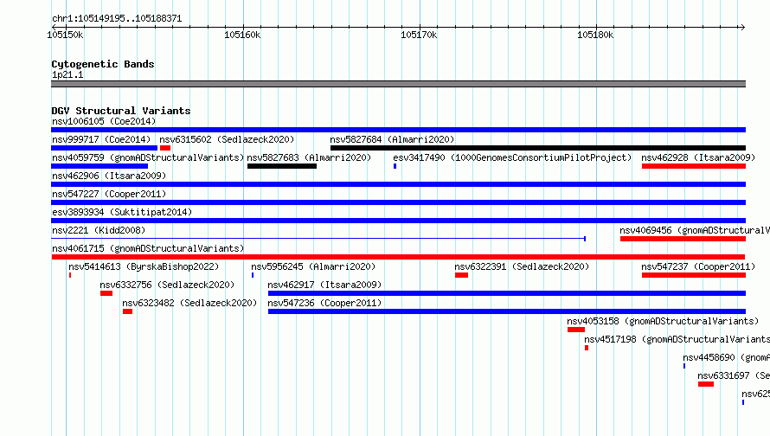This screenshot has width=770, height=436.
Task: Open the nsv462917 (Itsara2009) label
Action: [x=324, y=285]
